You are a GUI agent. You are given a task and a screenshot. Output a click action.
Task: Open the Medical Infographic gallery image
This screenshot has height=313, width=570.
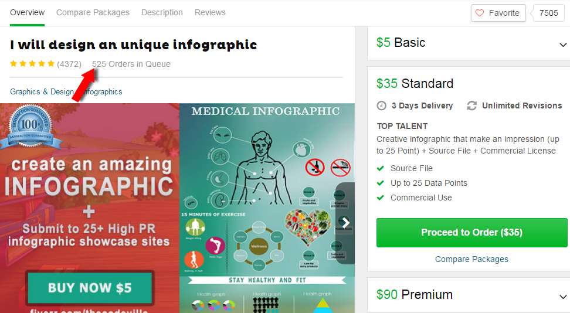(267, 208)
